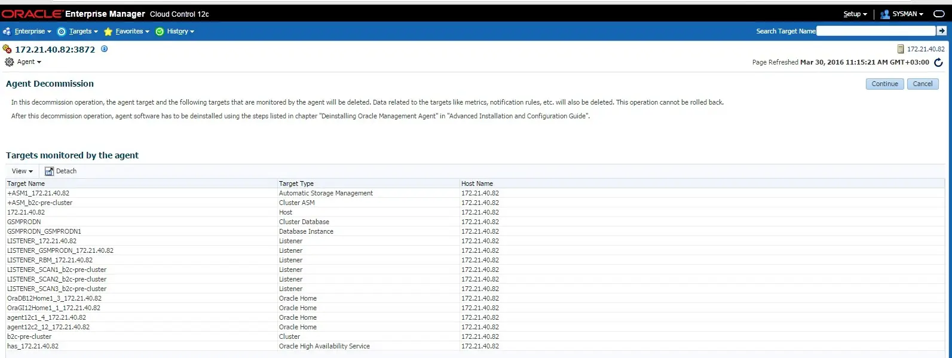Click the refresh page icon
Image resolution: width=952 pixels, height=358 pixels.
(938, 62)
